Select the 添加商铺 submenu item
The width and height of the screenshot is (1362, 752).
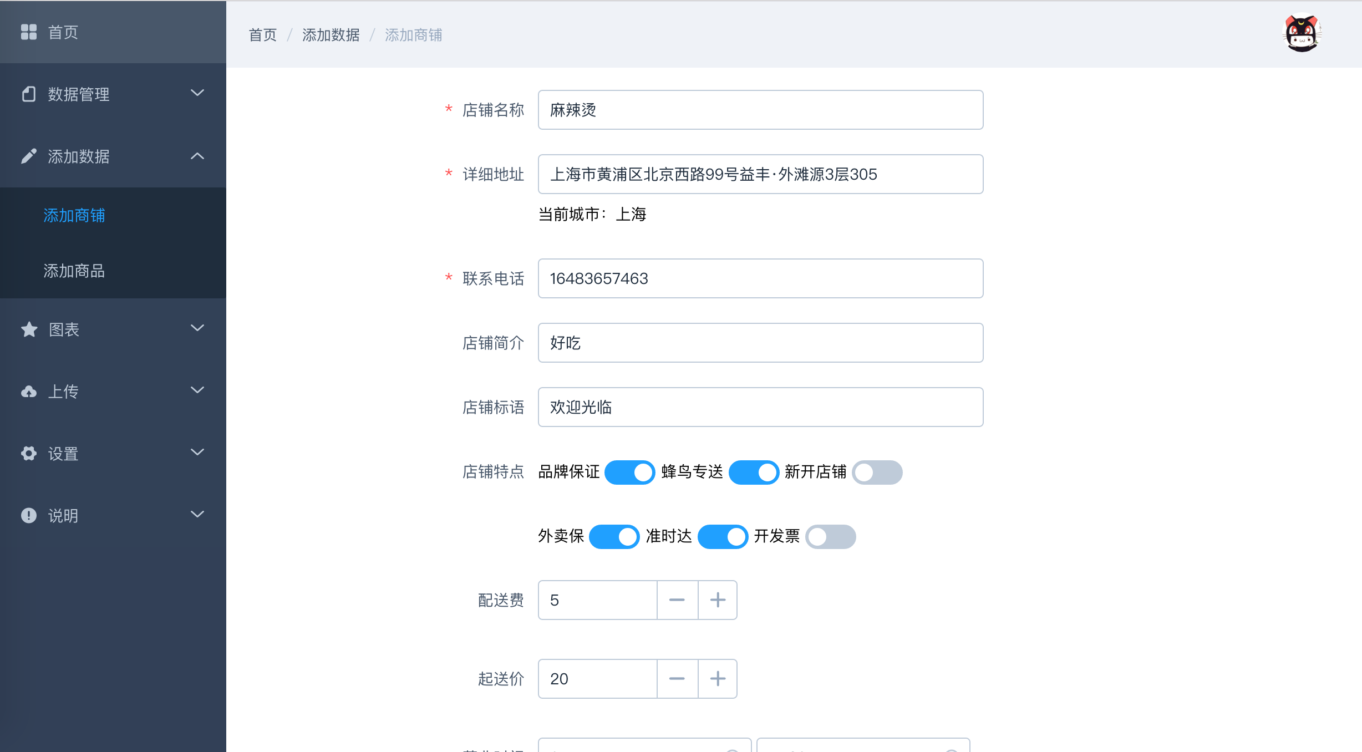(113, 215)
